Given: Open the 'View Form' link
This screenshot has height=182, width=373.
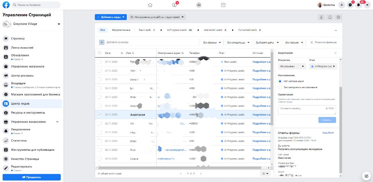Looking at the screenshot, I should pos(328,133).
